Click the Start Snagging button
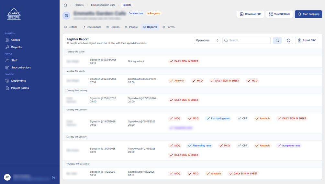Image resolution: width=325 pixels, height=184 pixels. click(x=308, y=14)
